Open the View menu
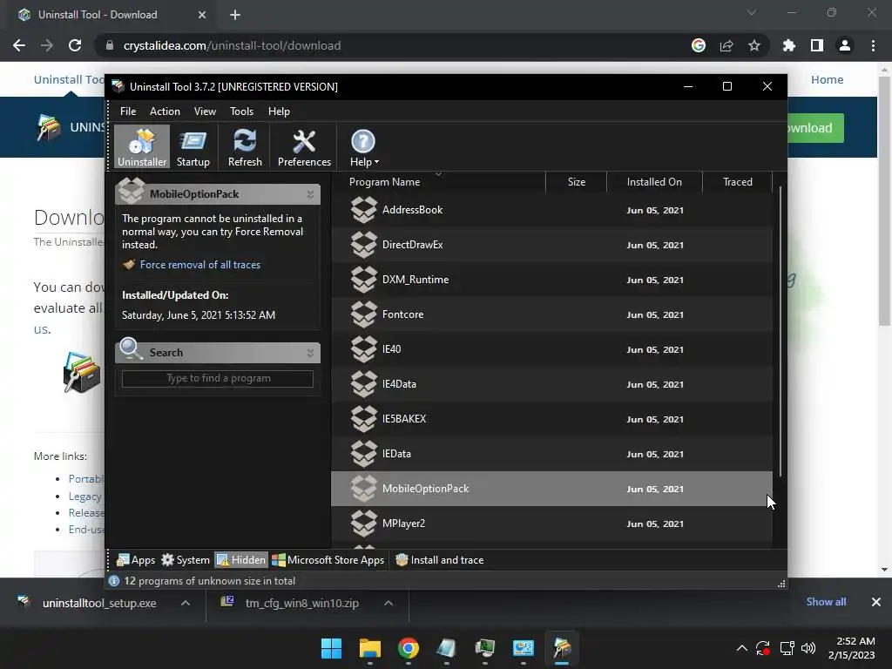The height and width of the screenshot is (669, 892). pos(205,111)
